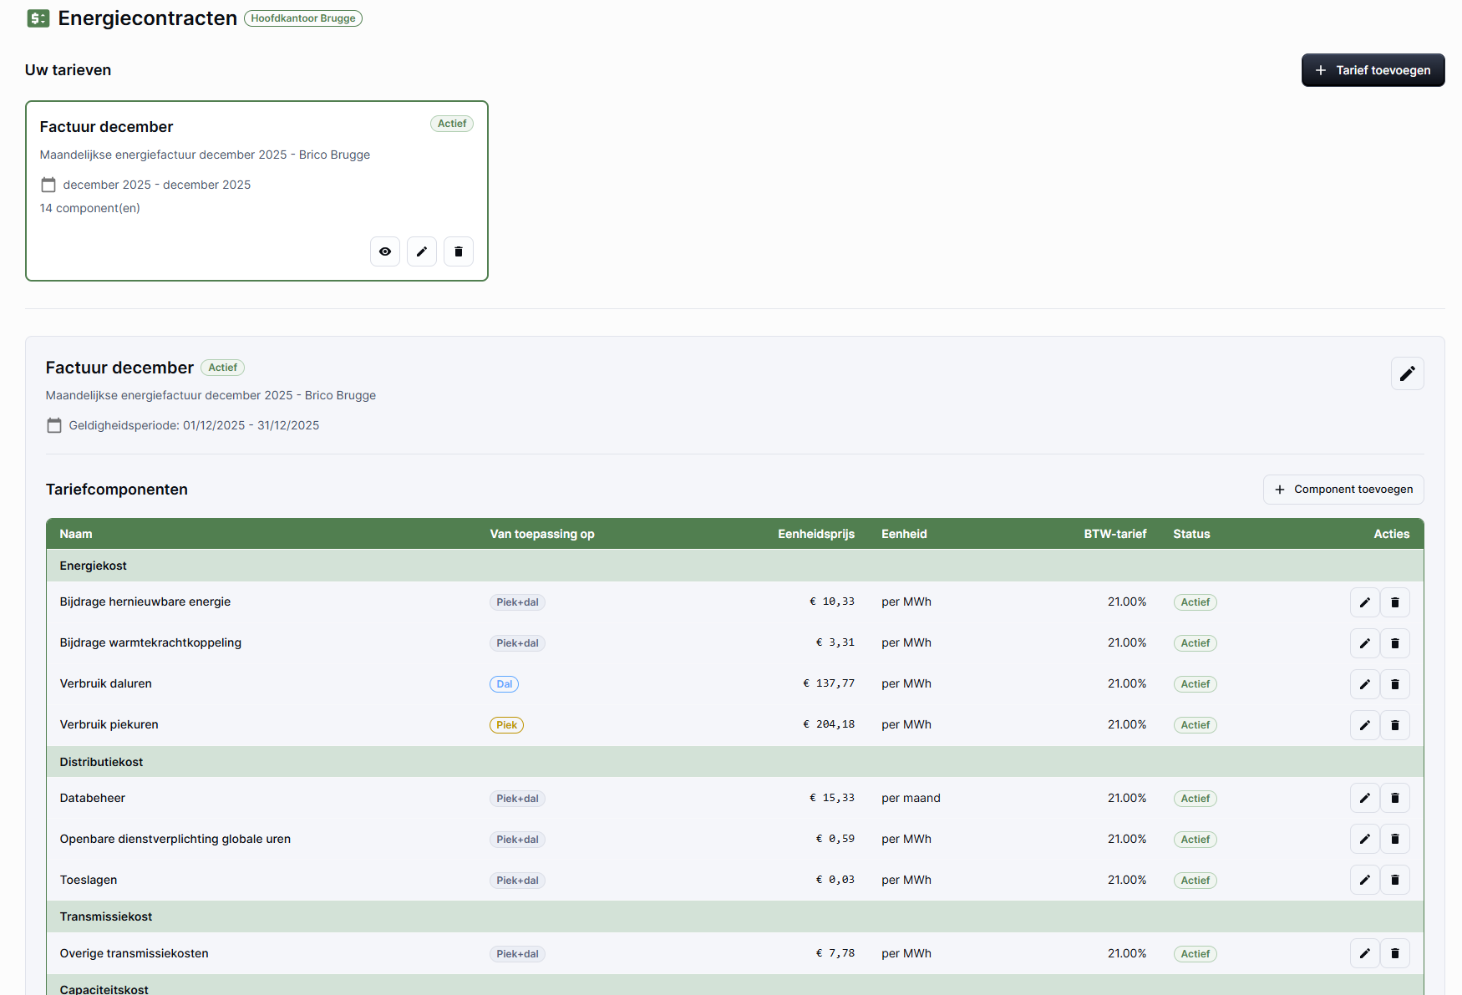Delete Openbare dienstverplichting globale uren row
1462x995 pixels.
pos(1395,840)
